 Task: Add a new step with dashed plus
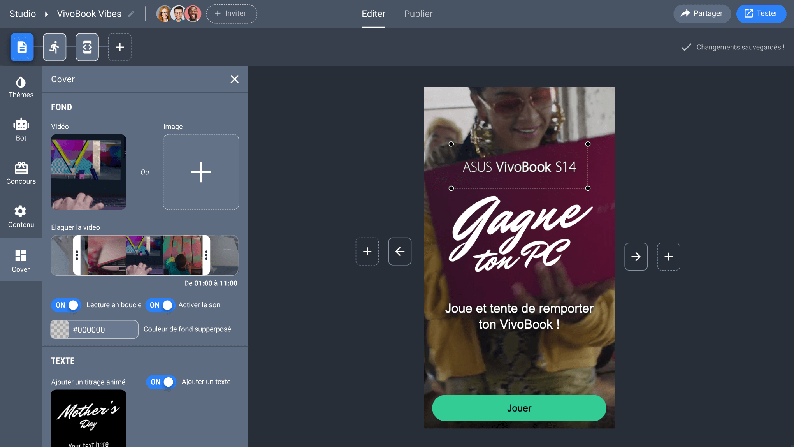[119, 47]
